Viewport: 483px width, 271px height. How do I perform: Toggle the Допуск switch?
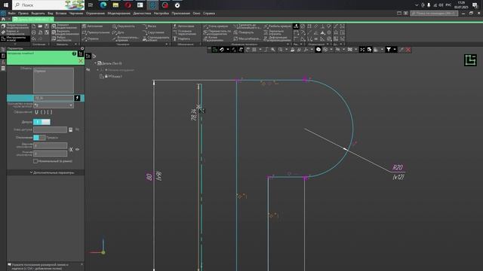pyautogui.click(x=42, y=122)
